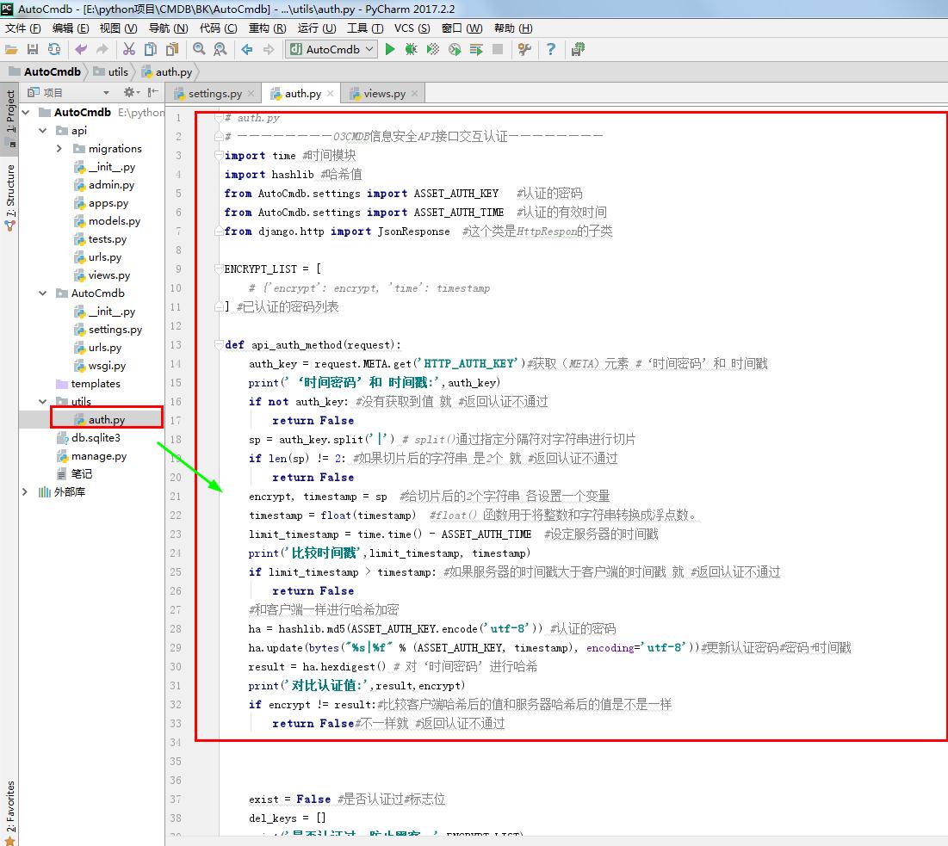Start the Debug bug icon
948x846 pixels.
point(411,50)
